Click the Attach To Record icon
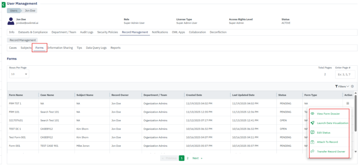362x167 pixels. tap(312, 142)
